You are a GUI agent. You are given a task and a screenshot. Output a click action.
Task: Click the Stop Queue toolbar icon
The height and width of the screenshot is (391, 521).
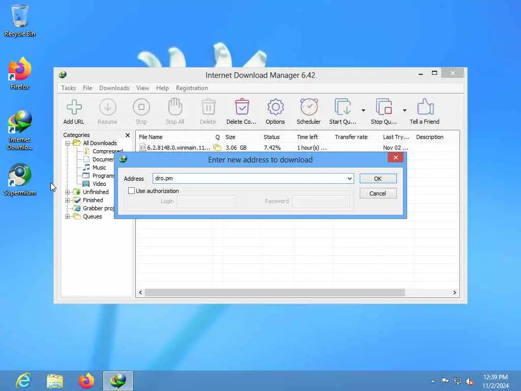coord(384,107)
